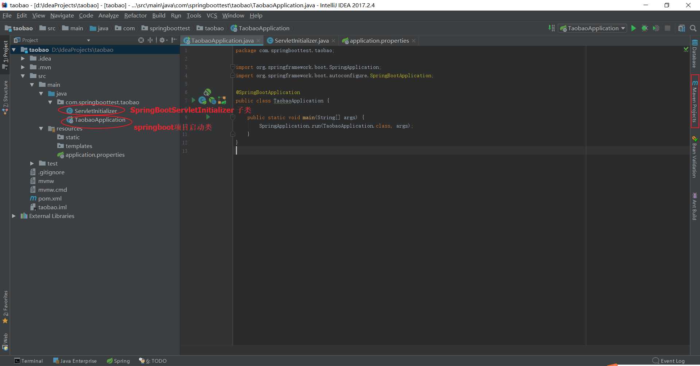This screenshot has width=700, height=366.
Task: Switch to the application.properties tab
Action: coord(379,40)
